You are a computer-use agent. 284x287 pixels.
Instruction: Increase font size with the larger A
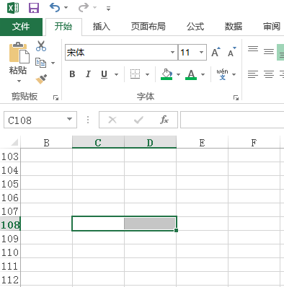click(x=216, y=52)
